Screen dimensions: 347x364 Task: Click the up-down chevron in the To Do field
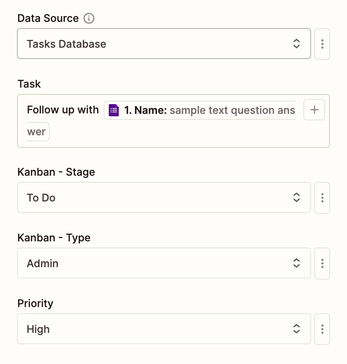point(296,198)
